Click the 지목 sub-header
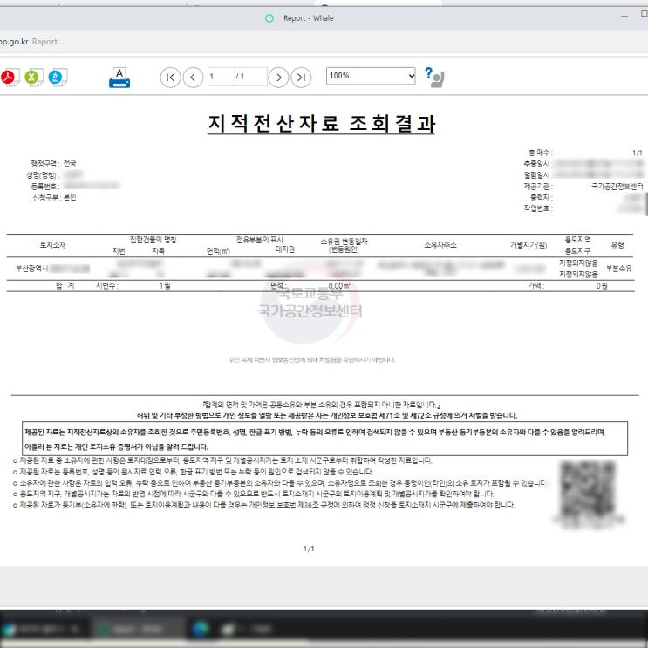 pos(158,251)
